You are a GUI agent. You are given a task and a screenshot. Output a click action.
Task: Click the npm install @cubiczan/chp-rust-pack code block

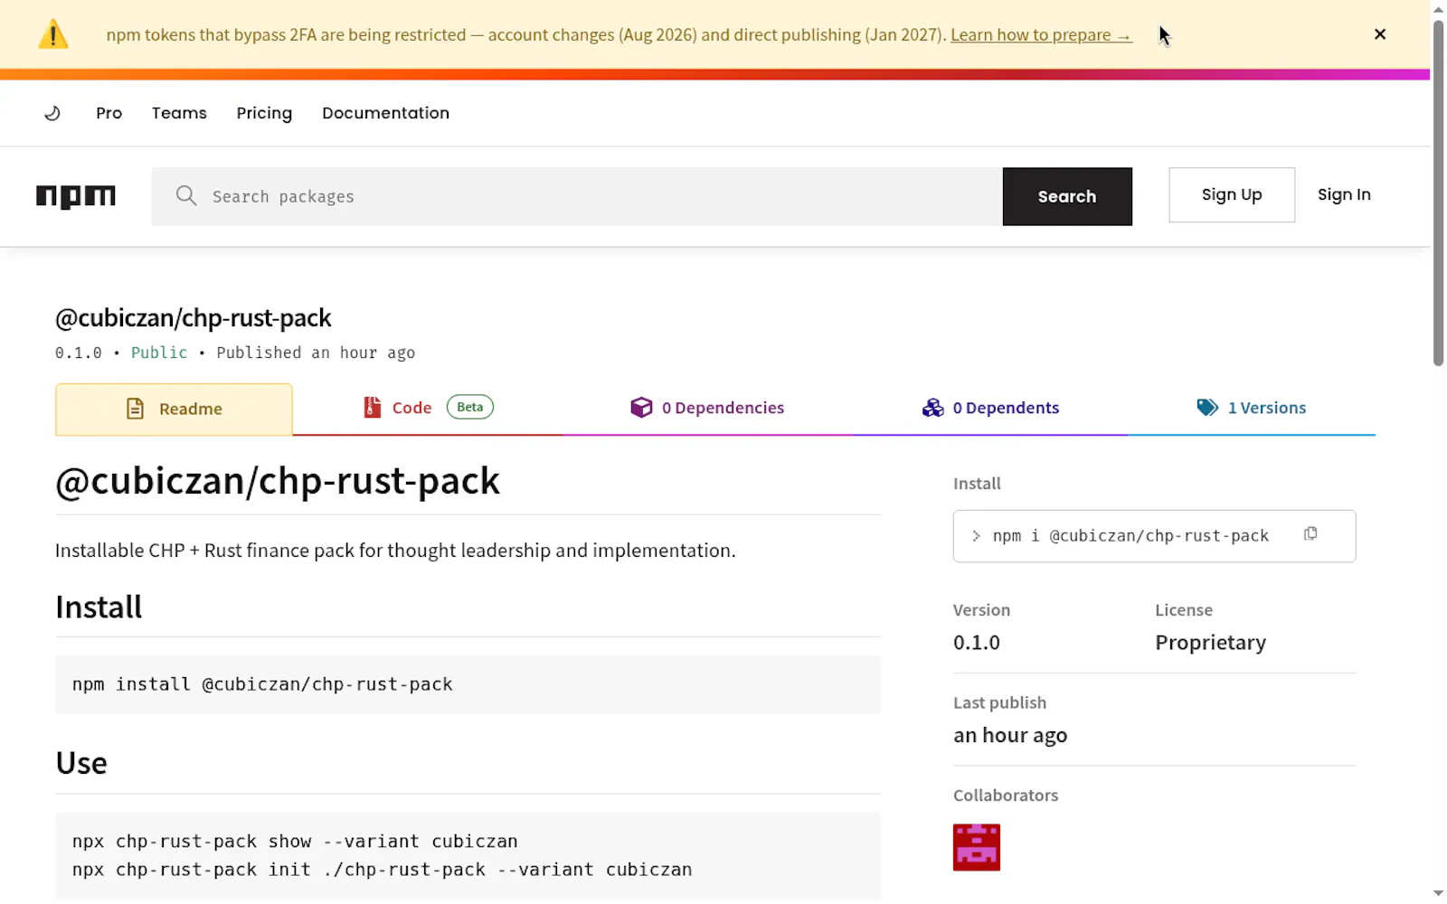(x=468, y=684)
